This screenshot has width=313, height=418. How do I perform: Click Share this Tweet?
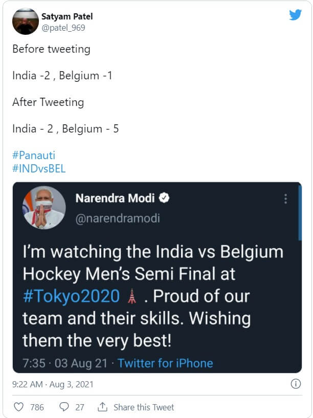click(x=144, y=407)
